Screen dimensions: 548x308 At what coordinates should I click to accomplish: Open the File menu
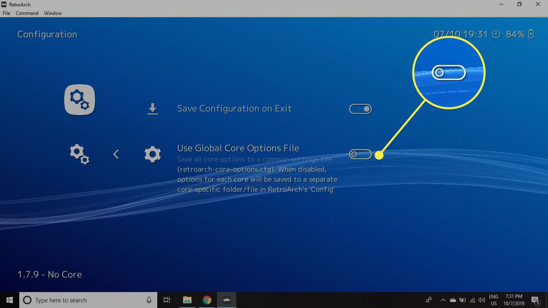(x=6, y=13)
